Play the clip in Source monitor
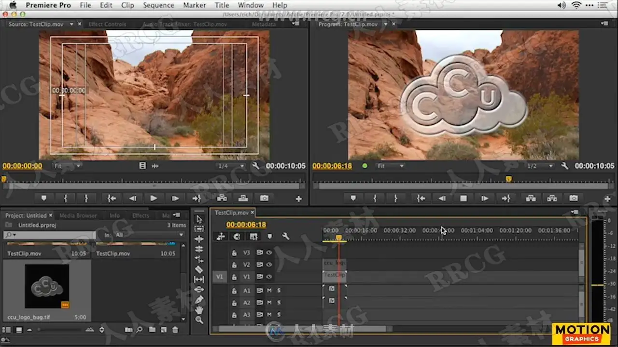The width and height of the screenshot is (618, 347). tap(154, 198)
